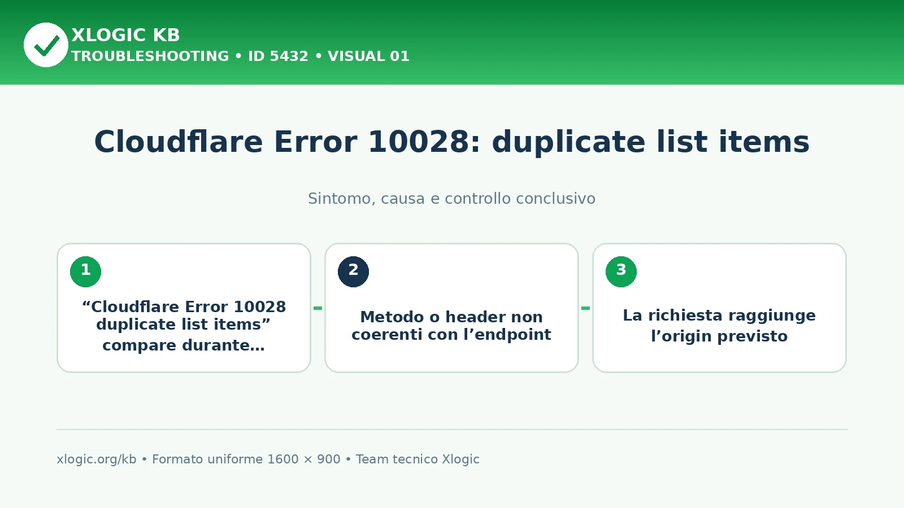The height and width of the screenshot is (508, 904).
Task: Select the card text La richiesta raggiunge l’origin previsto
Action: pos(719,326)
